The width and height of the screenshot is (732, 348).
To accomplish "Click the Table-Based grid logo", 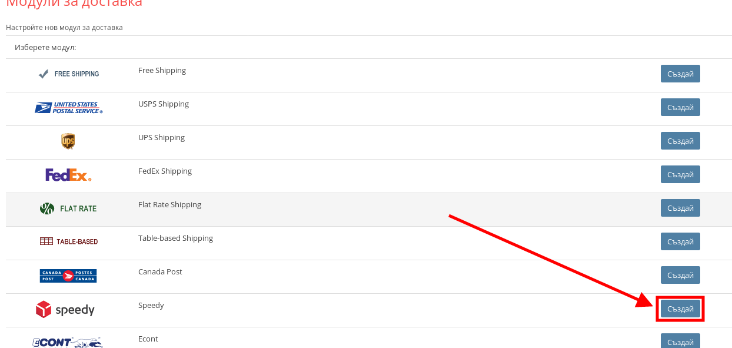I will [68, 241].
